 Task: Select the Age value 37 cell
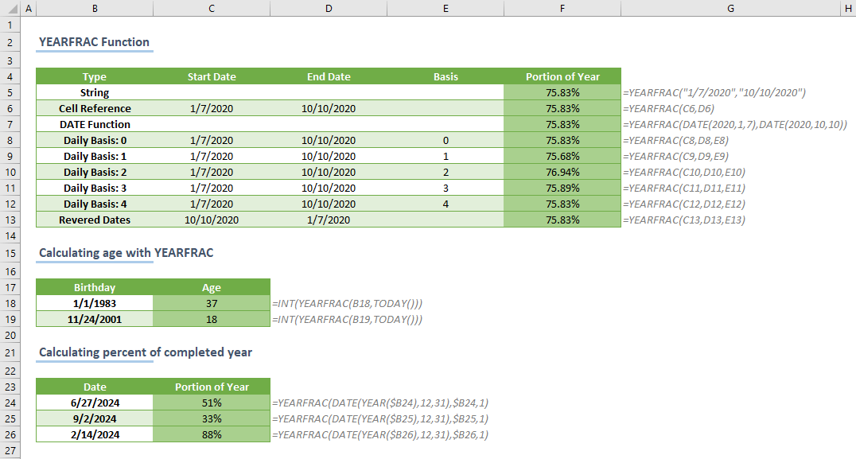[212, 303]
